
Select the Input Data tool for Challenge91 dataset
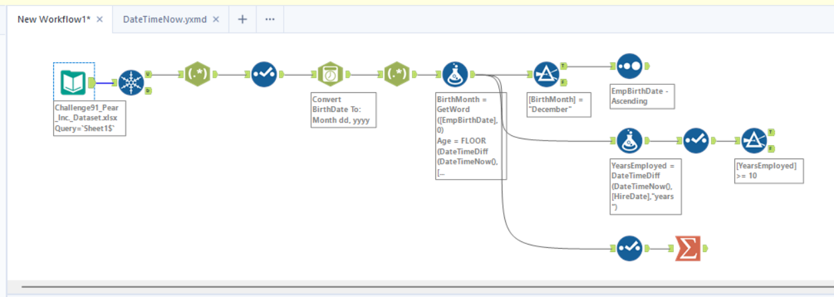[74, 82]
